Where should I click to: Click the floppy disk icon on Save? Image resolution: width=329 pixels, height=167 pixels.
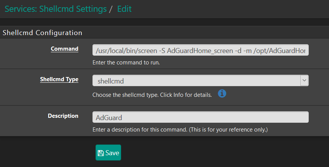pos(101,153)
